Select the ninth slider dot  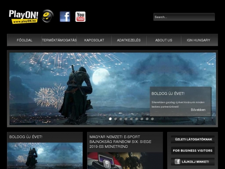152,119
